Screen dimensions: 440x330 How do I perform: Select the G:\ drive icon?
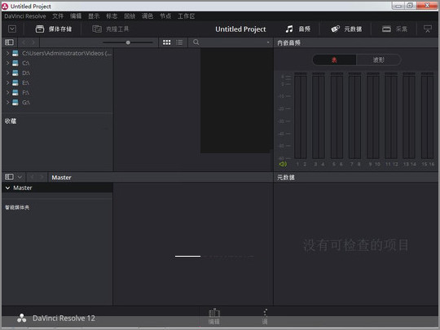click(x=15, y=102)
